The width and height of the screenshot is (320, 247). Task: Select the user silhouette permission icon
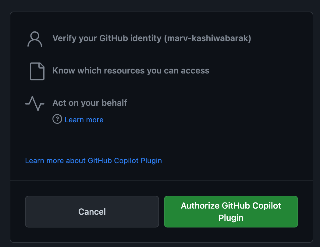[x=35, y=39]
